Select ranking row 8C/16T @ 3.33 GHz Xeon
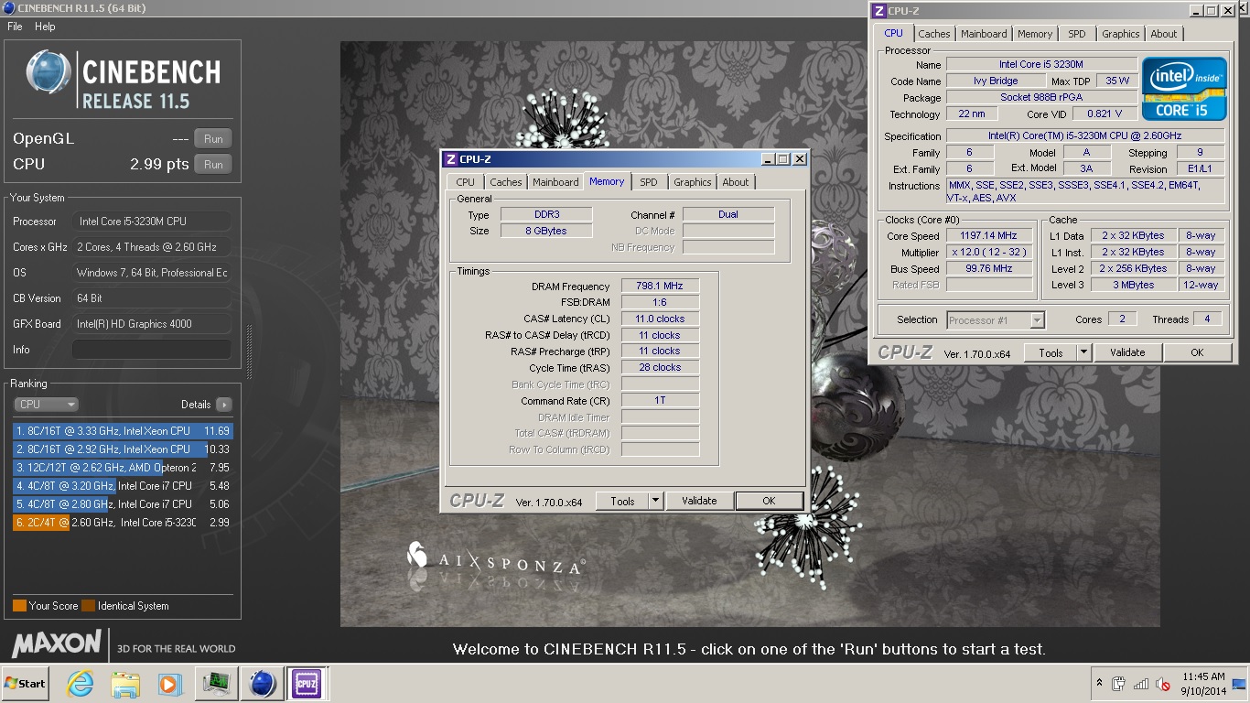This screenshot has width=1250, height=703. [x=123, y=431]
